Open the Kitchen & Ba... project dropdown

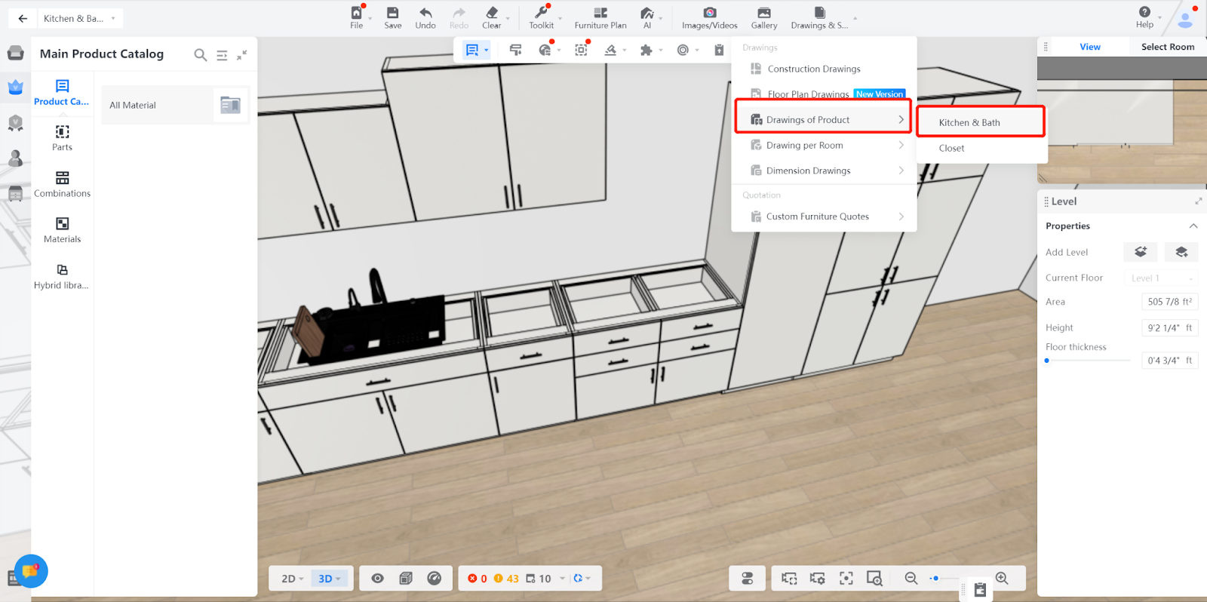click(79, 18)
